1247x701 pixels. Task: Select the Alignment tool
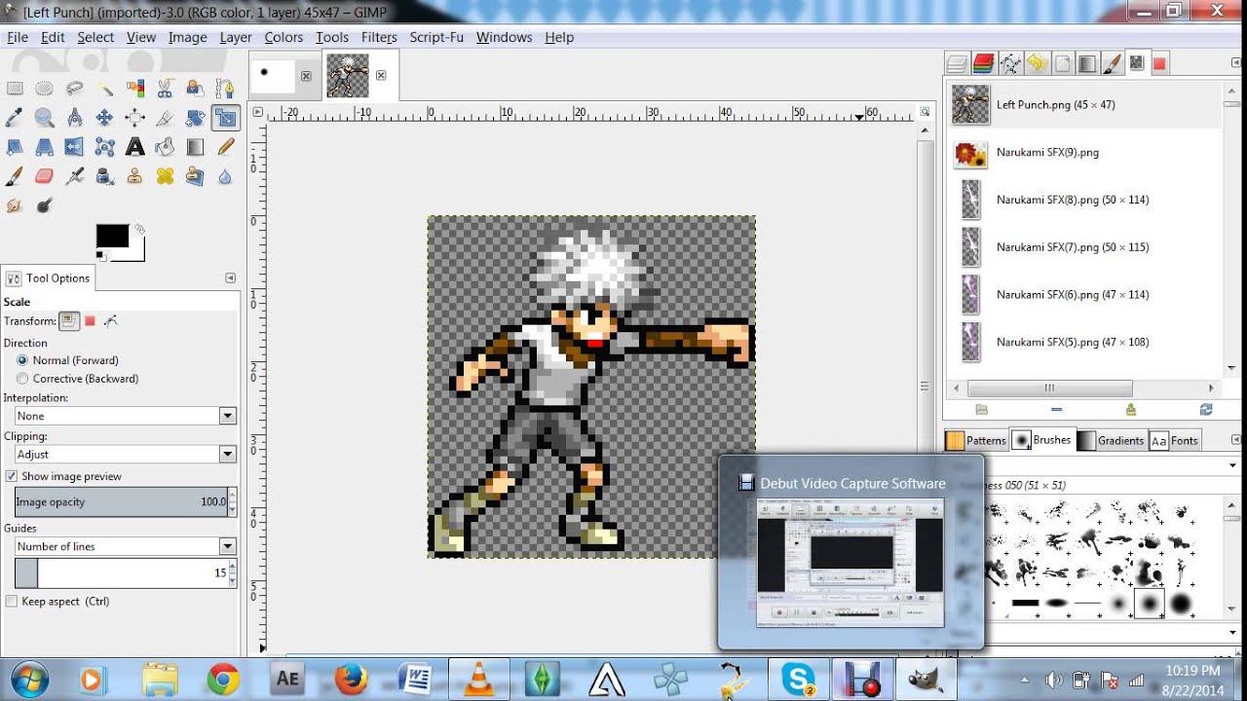(x=134, y=118)
